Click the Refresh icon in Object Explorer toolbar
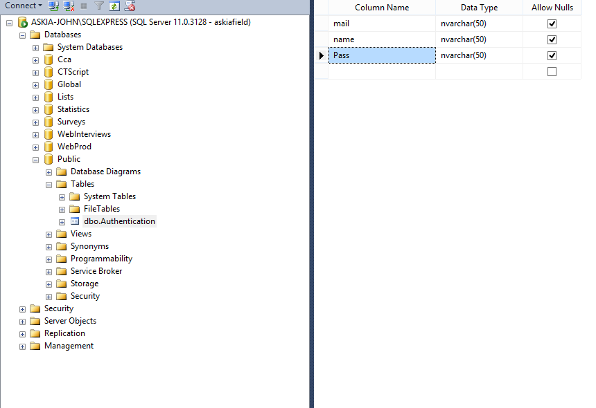 click(114, 6)
